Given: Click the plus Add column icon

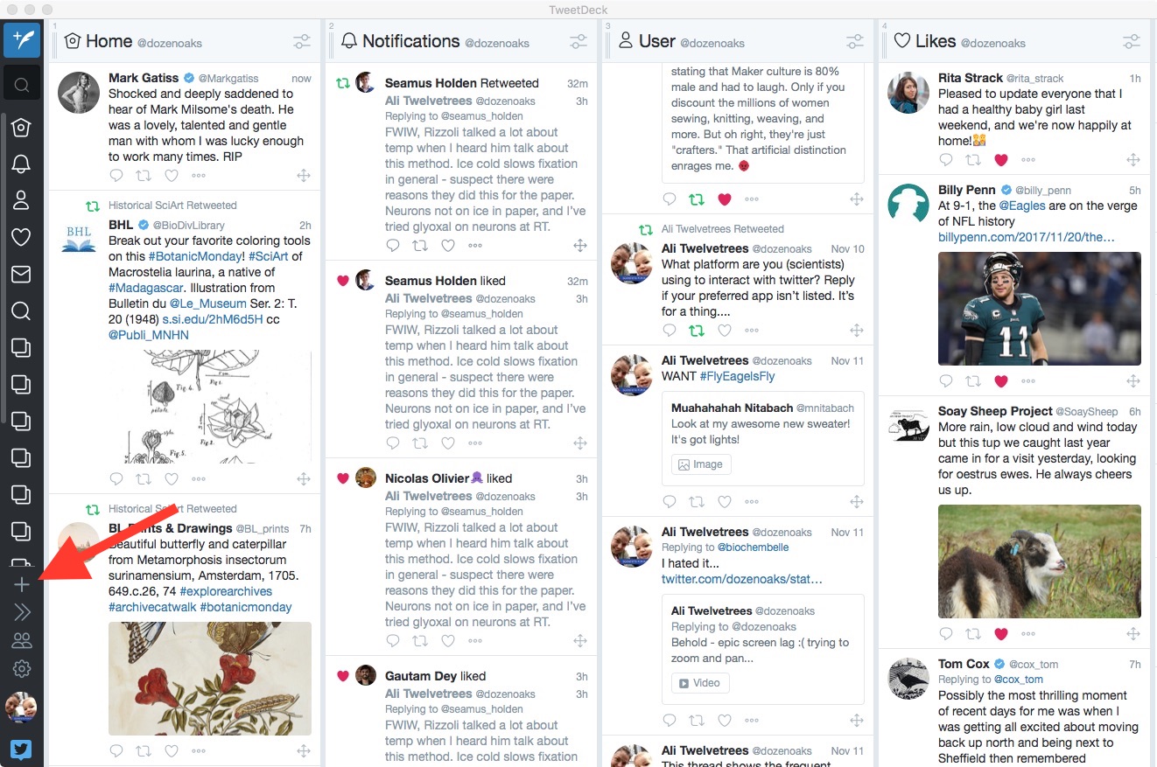Looking at the screenshot, I should coord(22,584).
